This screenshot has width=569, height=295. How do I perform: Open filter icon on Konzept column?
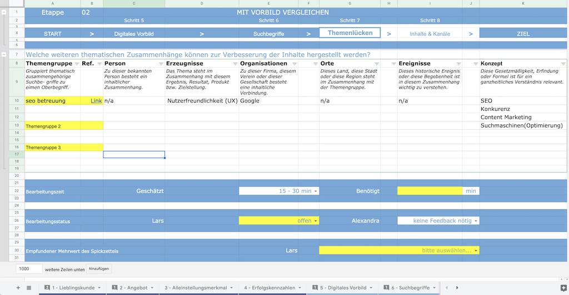(563, 64)
